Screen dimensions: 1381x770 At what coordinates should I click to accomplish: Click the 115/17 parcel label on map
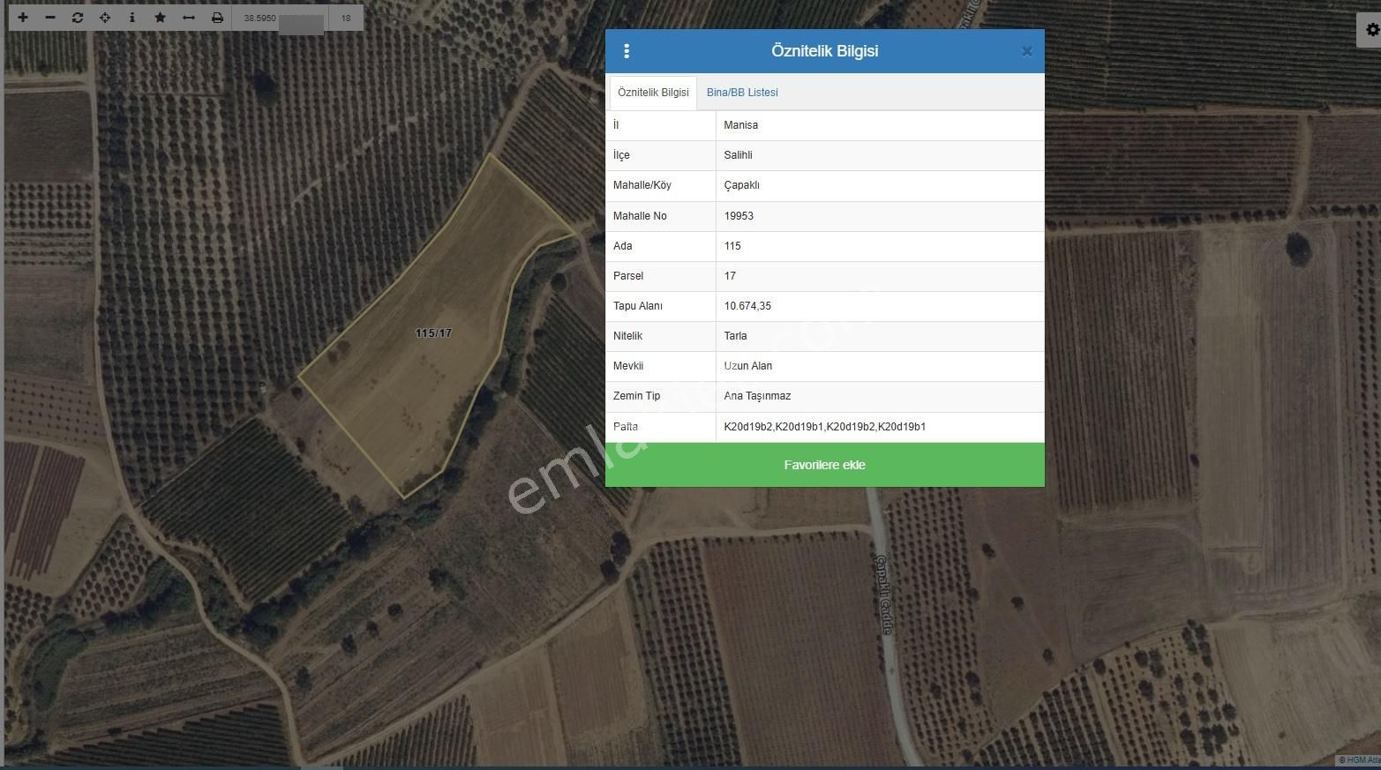tap(433, 333)
